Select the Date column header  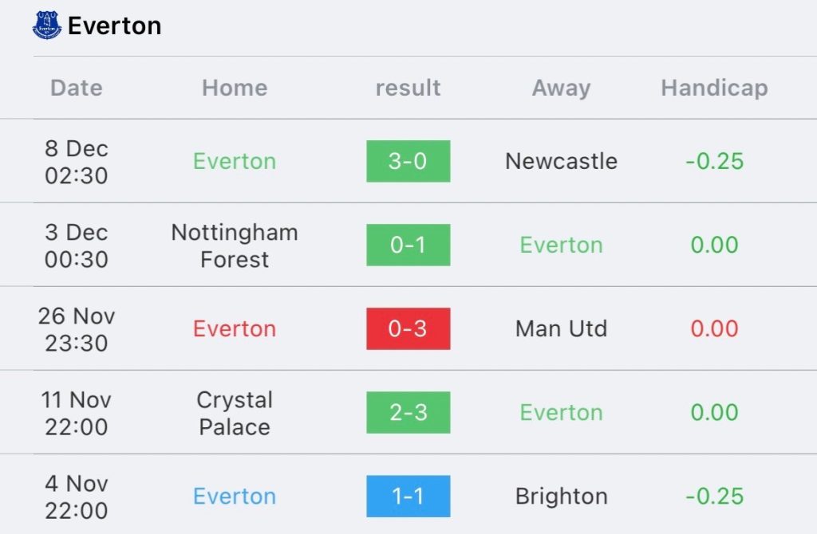(77, 88)
